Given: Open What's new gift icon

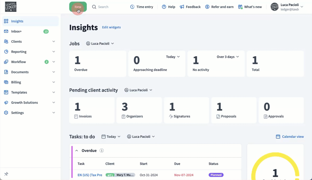Looking at the screenshot, I should pos(240,7).
